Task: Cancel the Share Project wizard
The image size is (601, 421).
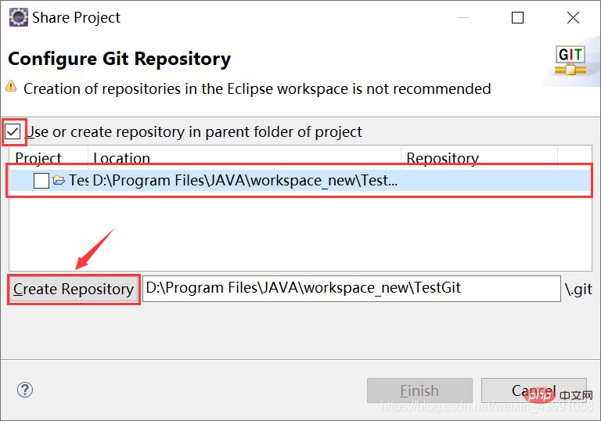Action: point(534,390)
